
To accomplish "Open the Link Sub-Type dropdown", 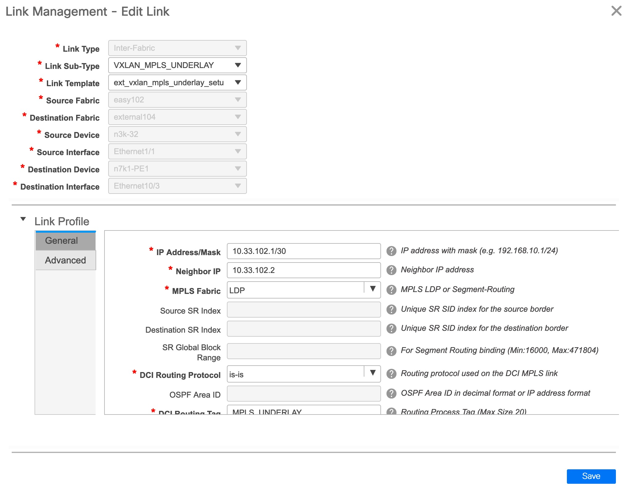I will click(238, 65).
